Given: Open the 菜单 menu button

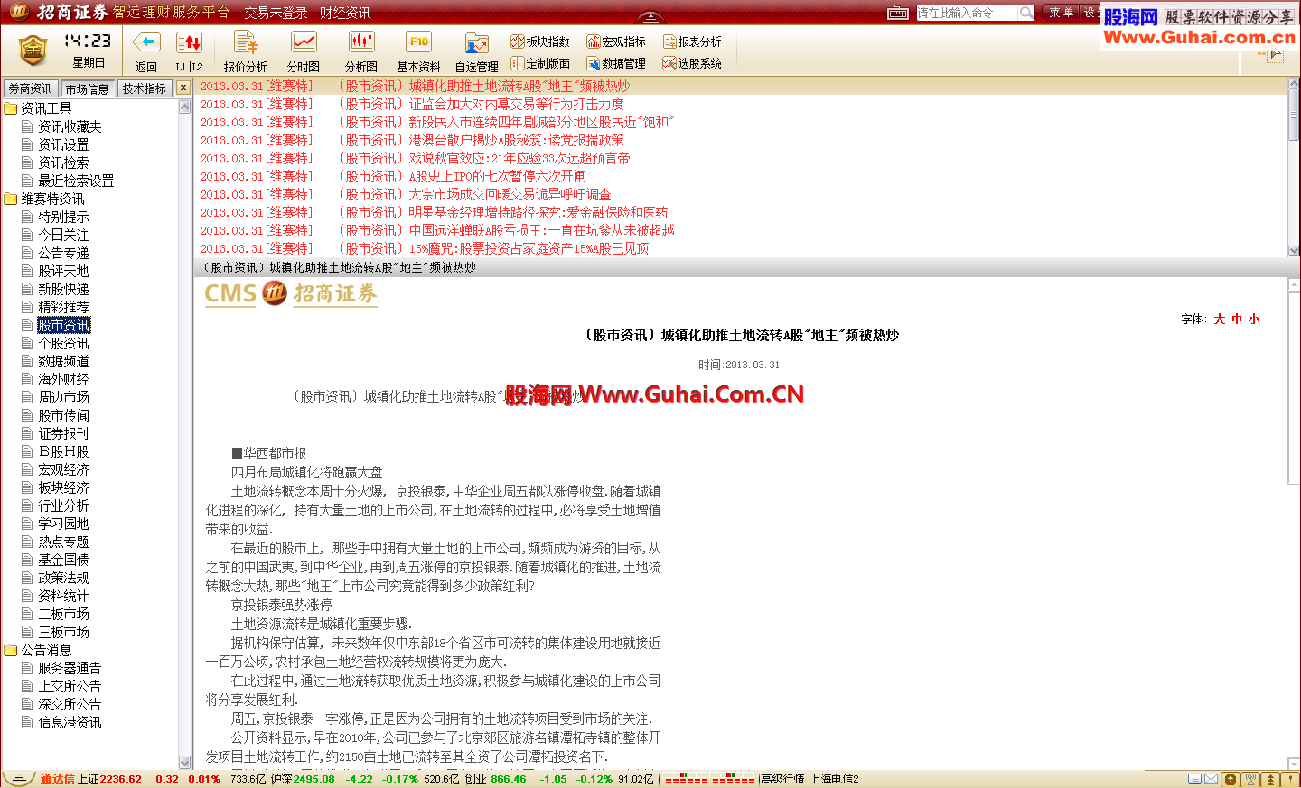Looking at the screenshot, I should (x=1062, y=13).
